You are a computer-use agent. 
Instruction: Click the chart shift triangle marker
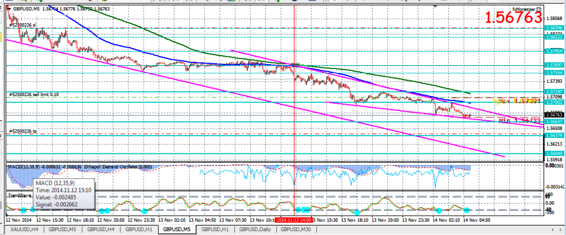437,6
